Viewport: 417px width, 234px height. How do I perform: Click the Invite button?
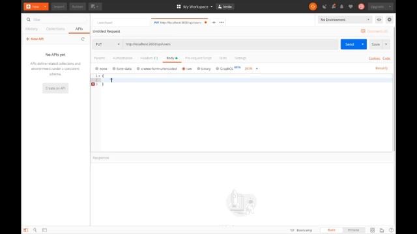click(x=225, y=6)
